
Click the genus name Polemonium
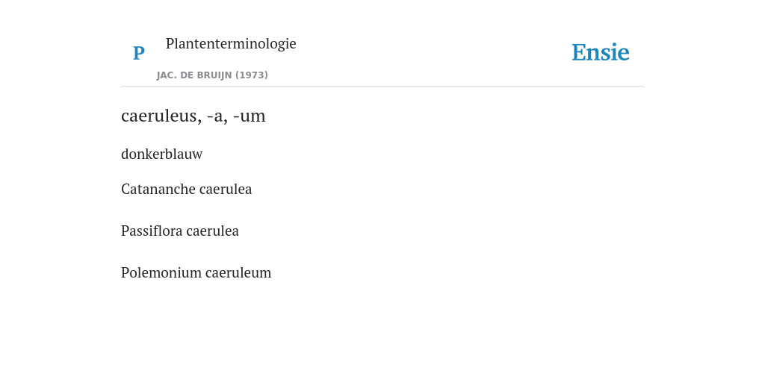[161, 273]
